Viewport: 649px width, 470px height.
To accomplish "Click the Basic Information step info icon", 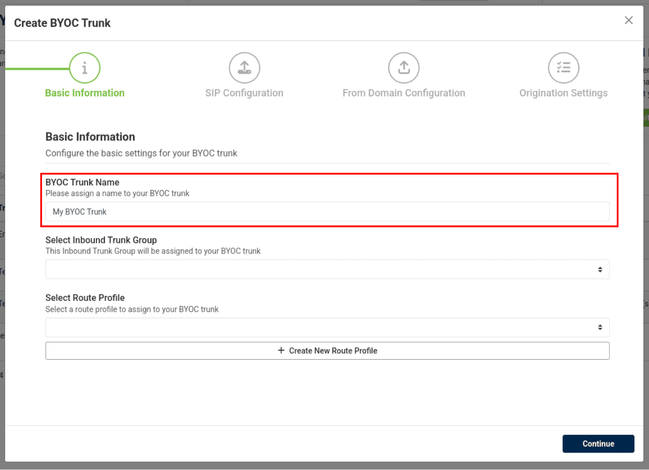I will [85, 68].
